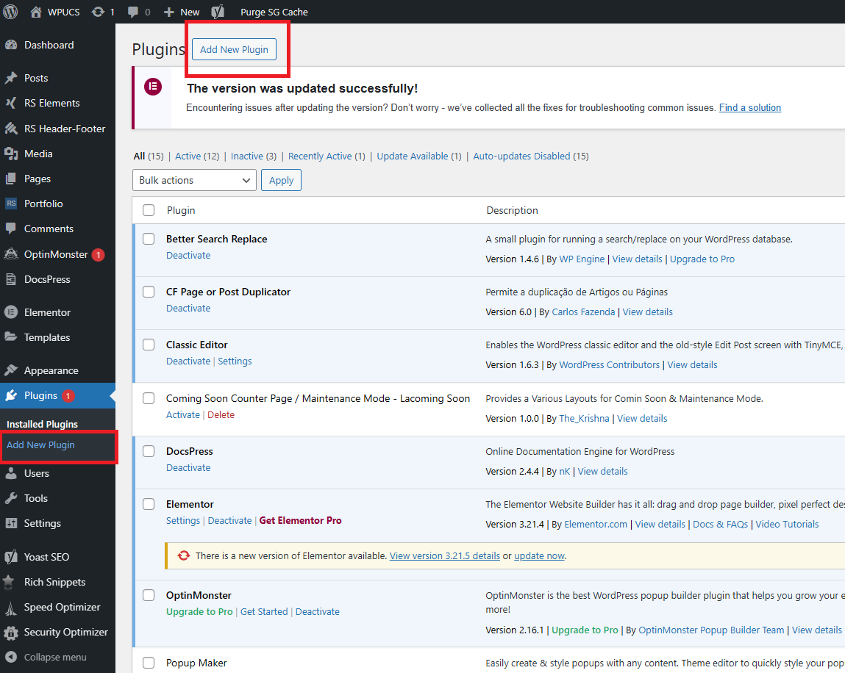This screenshot has height=673, width=845.
Task: Open the WPUCS site home icon
Action: [x=36, y=12]
